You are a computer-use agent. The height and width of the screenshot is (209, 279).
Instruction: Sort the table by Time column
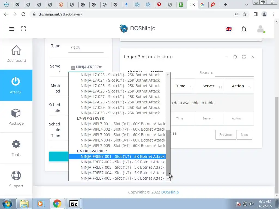tap(183, 86)
